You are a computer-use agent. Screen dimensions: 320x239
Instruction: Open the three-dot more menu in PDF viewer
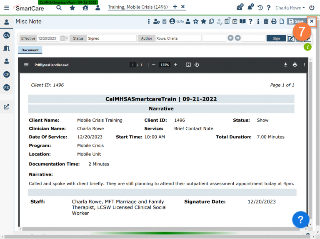coord(304,65)
